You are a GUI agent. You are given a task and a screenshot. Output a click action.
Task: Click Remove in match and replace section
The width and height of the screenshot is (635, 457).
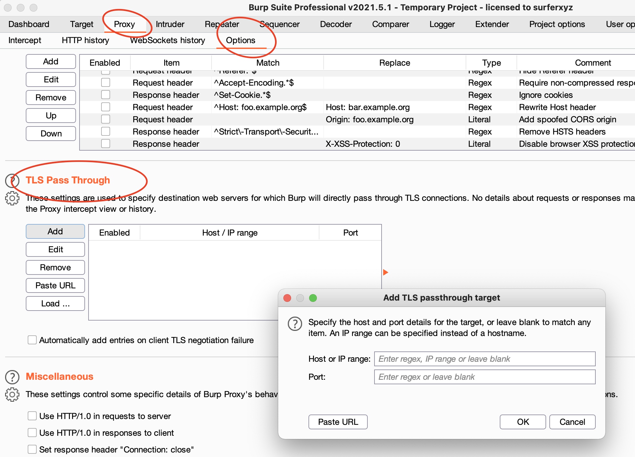click(51, 98)
